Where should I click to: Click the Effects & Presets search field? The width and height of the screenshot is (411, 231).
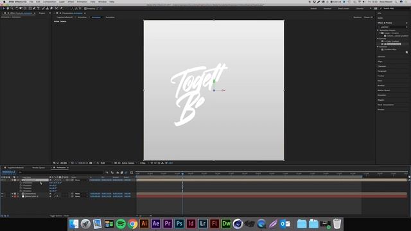[392, 27]
